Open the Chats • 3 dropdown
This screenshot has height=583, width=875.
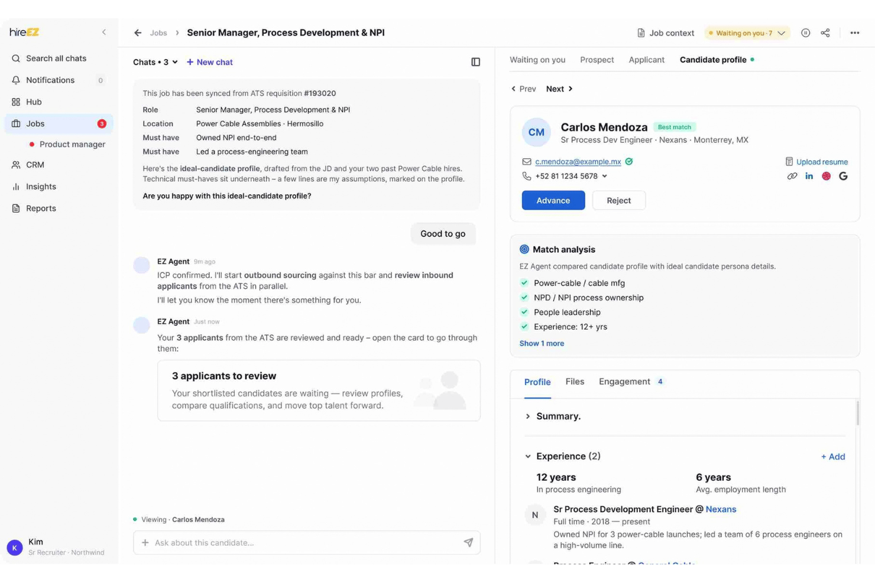click(155, 62)
